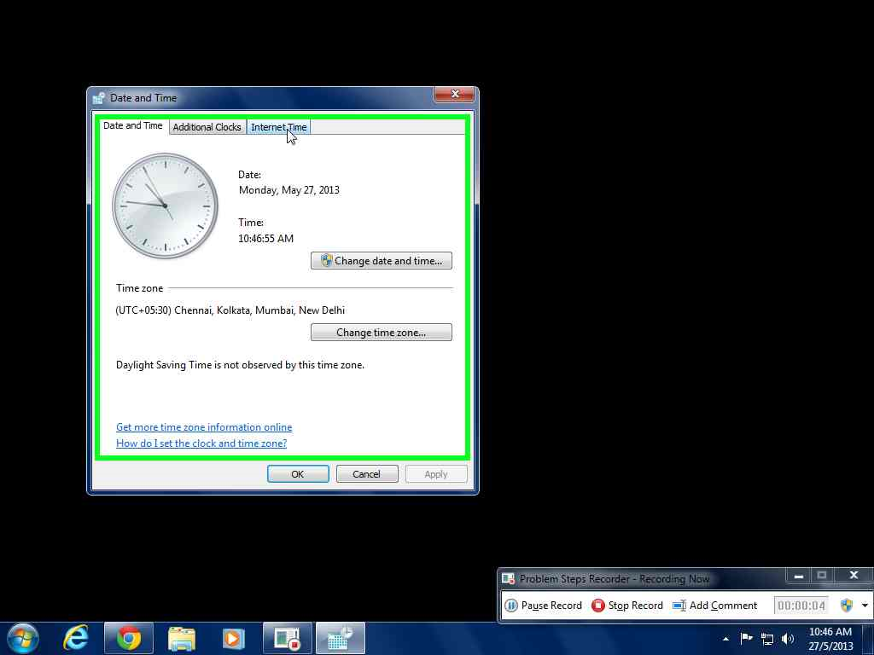Stop recording in Problem Steps Recorder
Screen dimensions: 874x655
627,606
